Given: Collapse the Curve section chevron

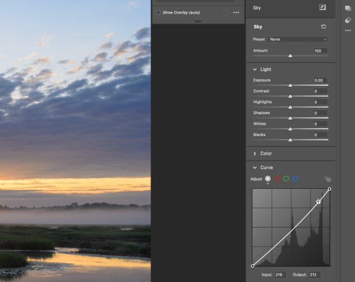Looking at the screenshot, I should tap(255, 168).
